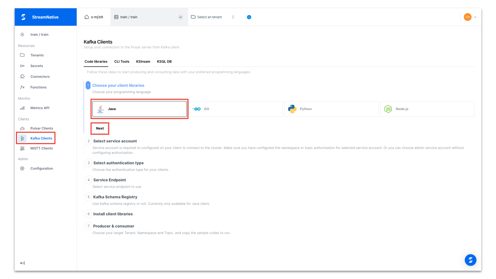The image size is (496, 279).
Task: Expand the user account menu
Action: [x=470, y=17]
